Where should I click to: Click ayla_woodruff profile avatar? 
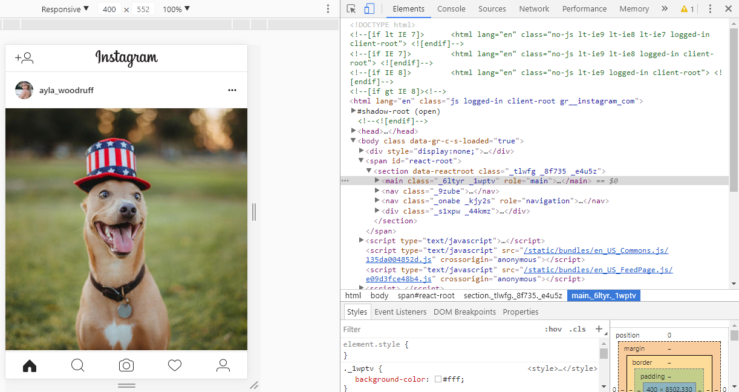coord(24,90)
